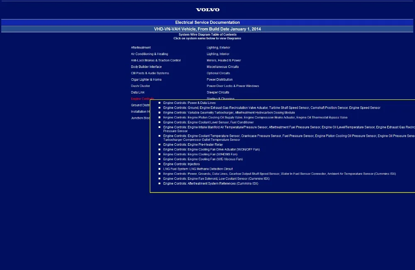Select Engine Cooling Fan Drive Actuator (W/ON/OFF Fan)
Image resolution: width=415 pixels, height=270 pixels.
pyautogui.click(x=211, y=149)
